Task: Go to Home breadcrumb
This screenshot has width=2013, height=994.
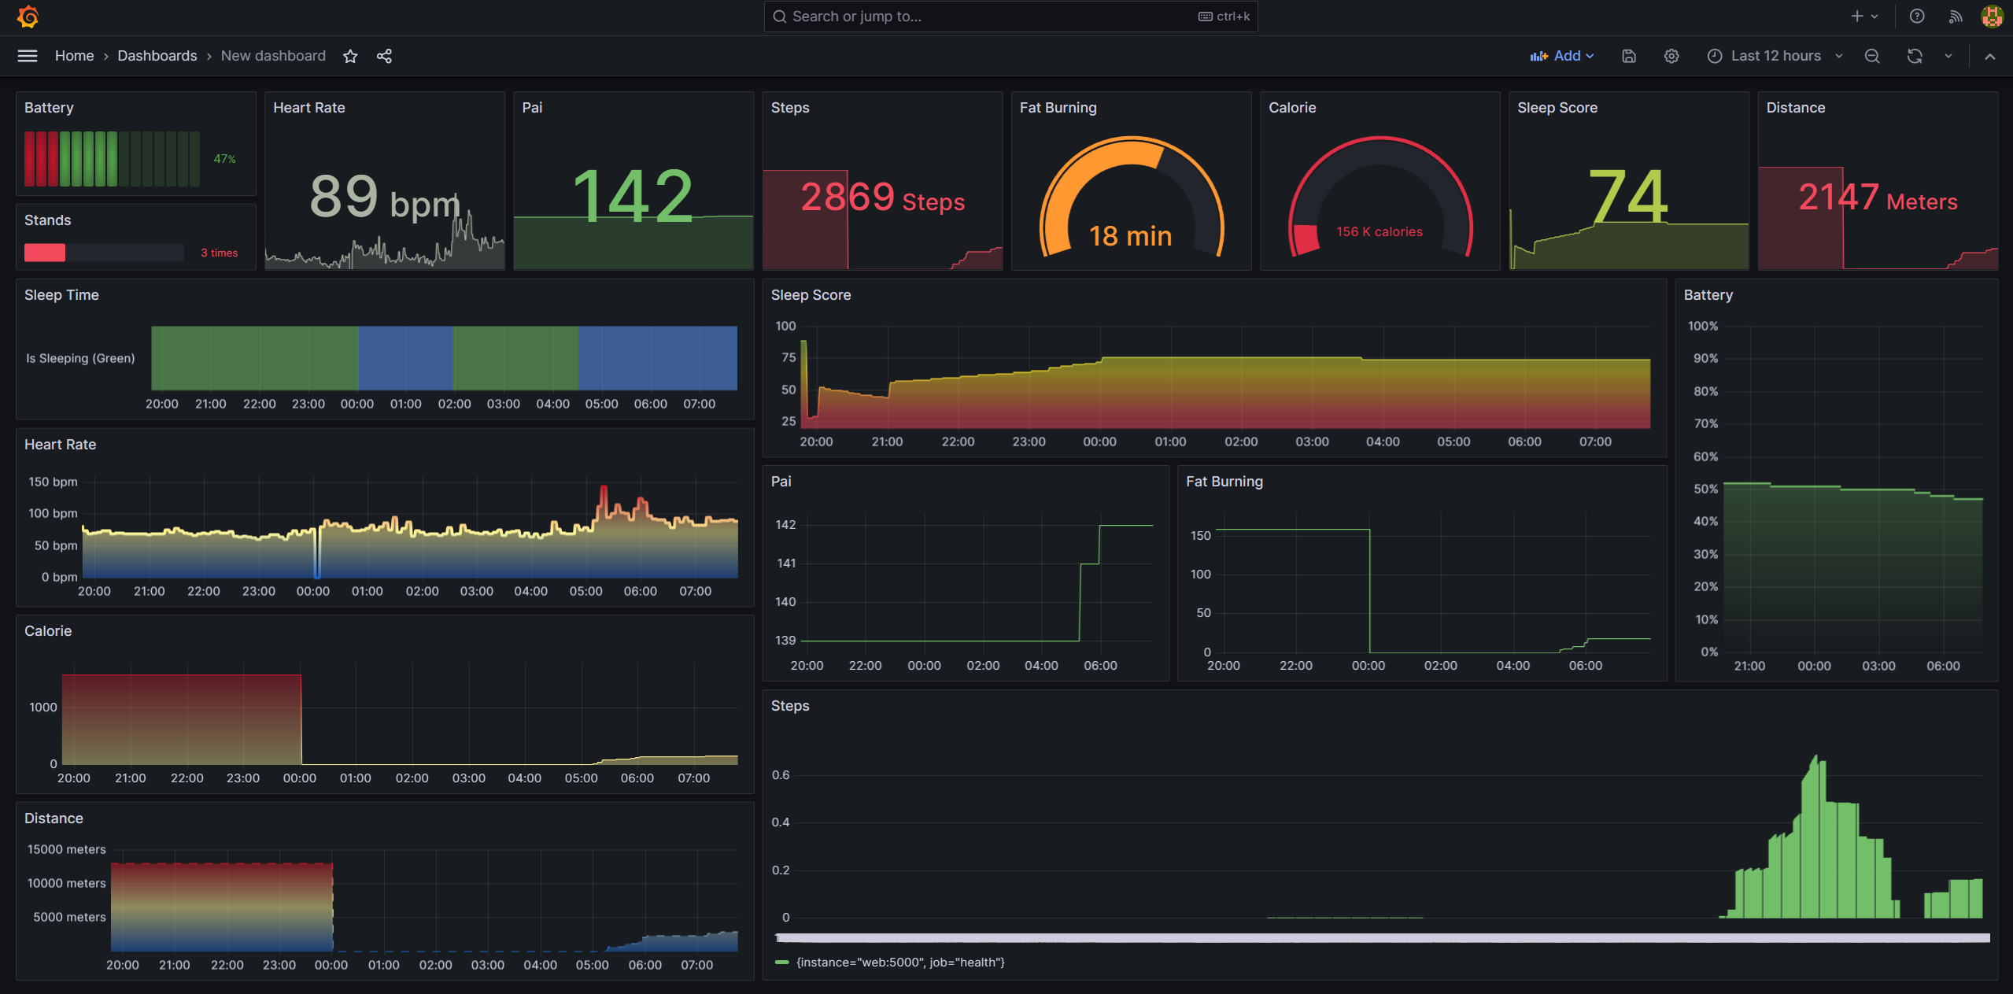Action: tap(74, 56)
